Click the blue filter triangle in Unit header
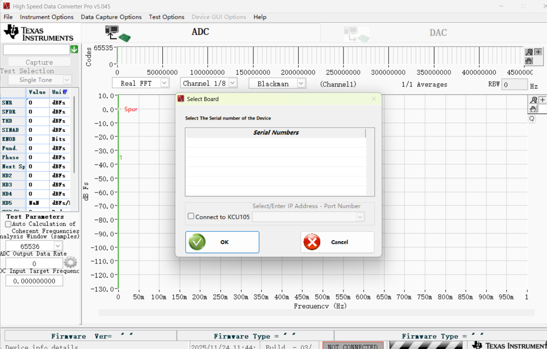 click(x=65, y=92)
